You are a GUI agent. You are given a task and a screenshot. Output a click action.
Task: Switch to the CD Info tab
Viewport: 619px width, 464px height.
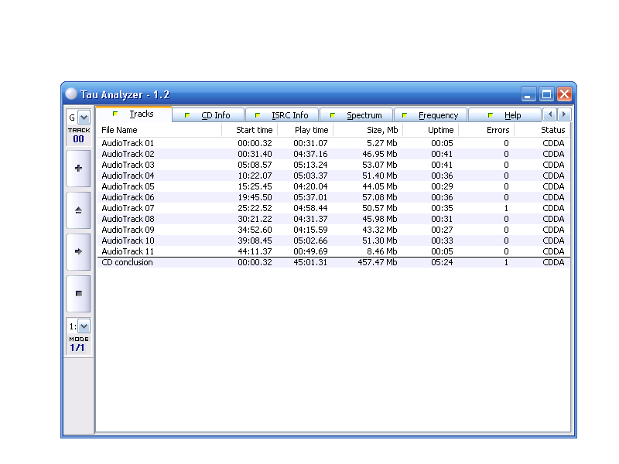pyautogui.click(x=209, y=115)
